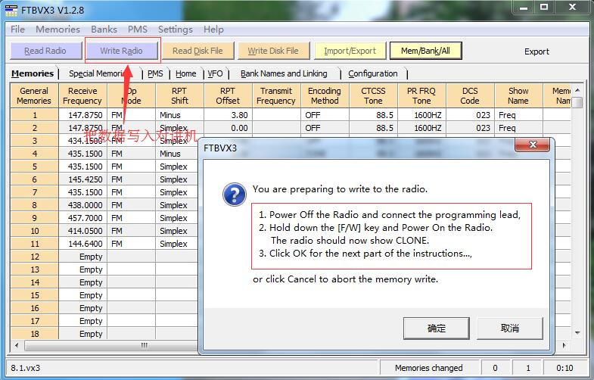The width and height of the screenshot is (594, 380).
Task: Click the memory table vertical scrollbar down arrow
Action: 577,334
